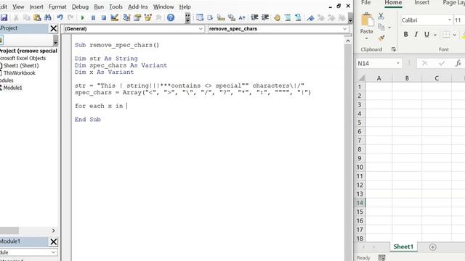Click the Undo arrow icon

point(60,17)
